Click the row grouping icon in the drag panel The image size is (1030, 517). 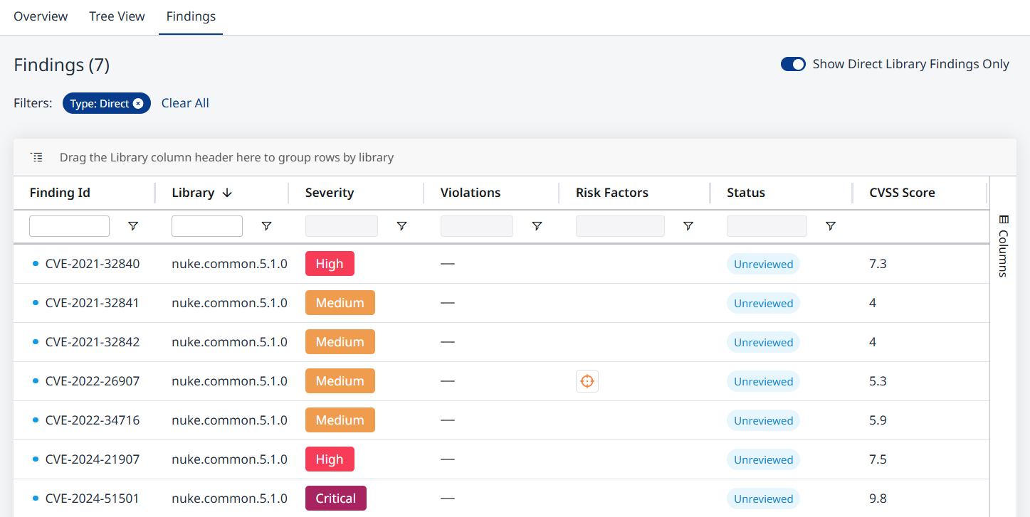coord(37,157)
